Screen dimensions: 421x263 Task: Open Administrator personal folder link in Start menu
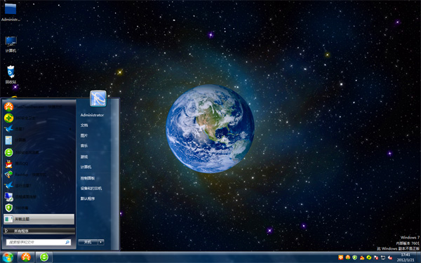pyautogui.click(x=92, y=115)
